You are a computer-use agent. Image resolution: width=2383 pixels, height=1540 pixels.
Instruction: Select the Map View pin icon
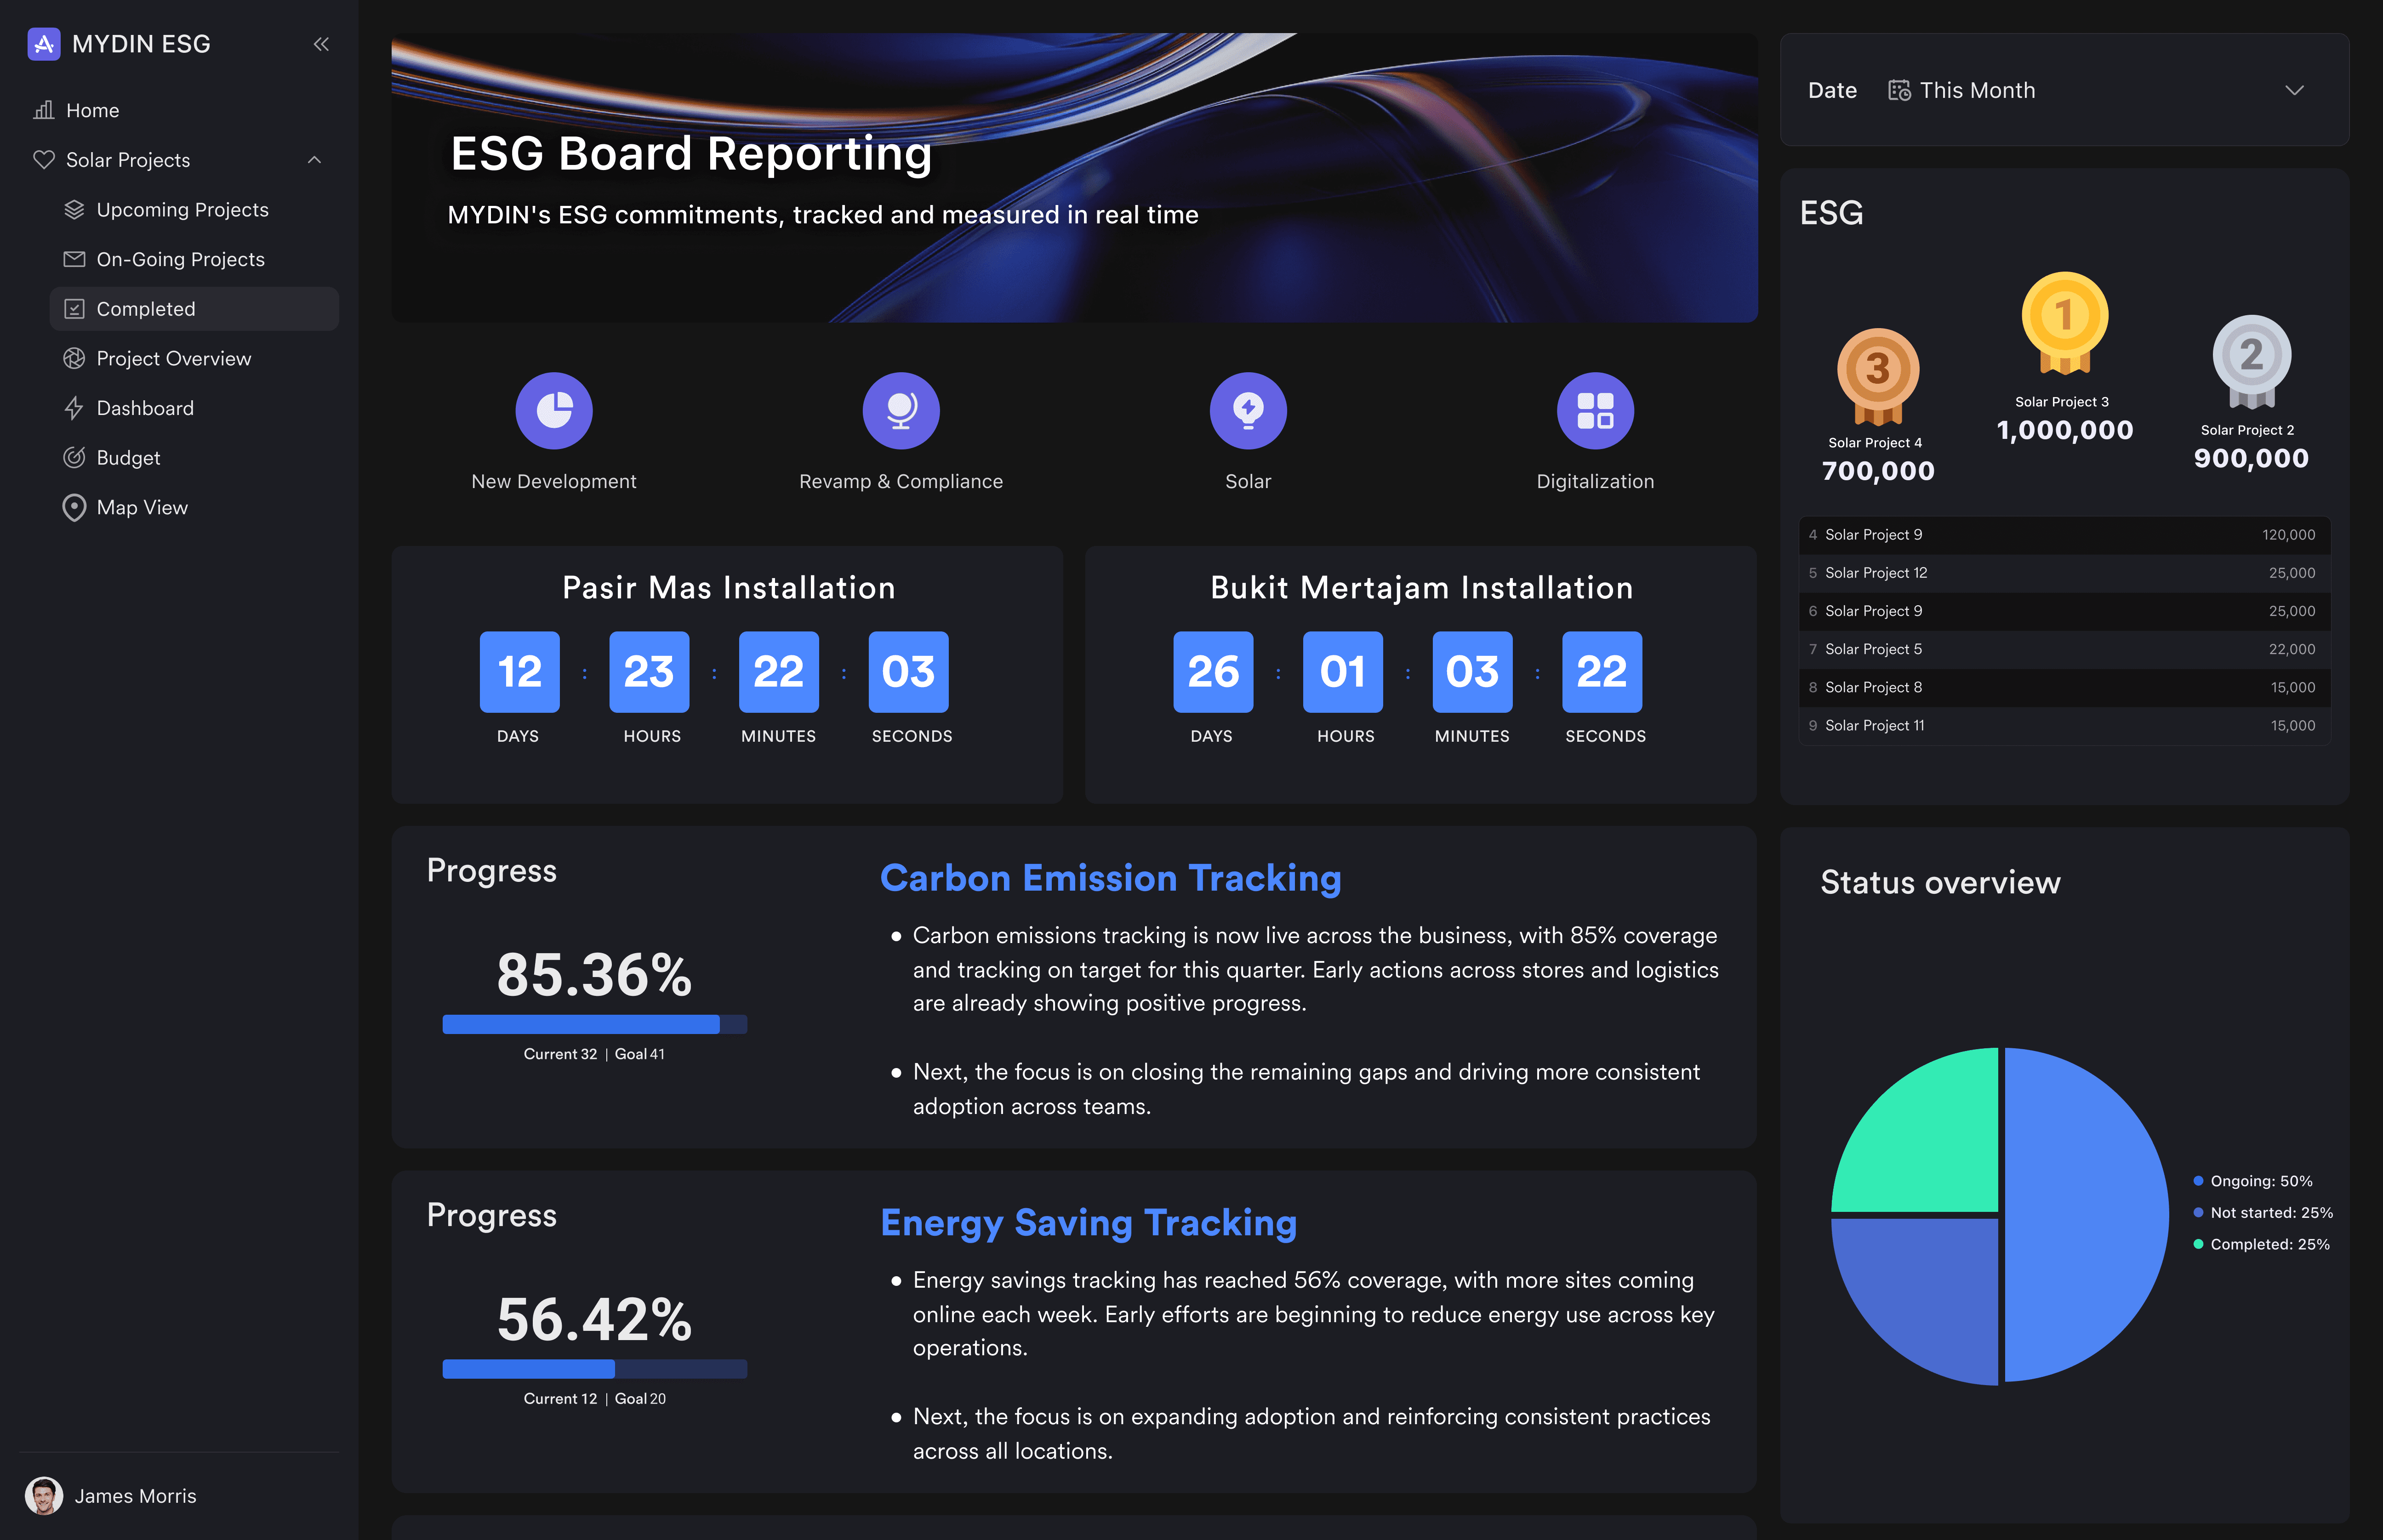pos(73,507)
